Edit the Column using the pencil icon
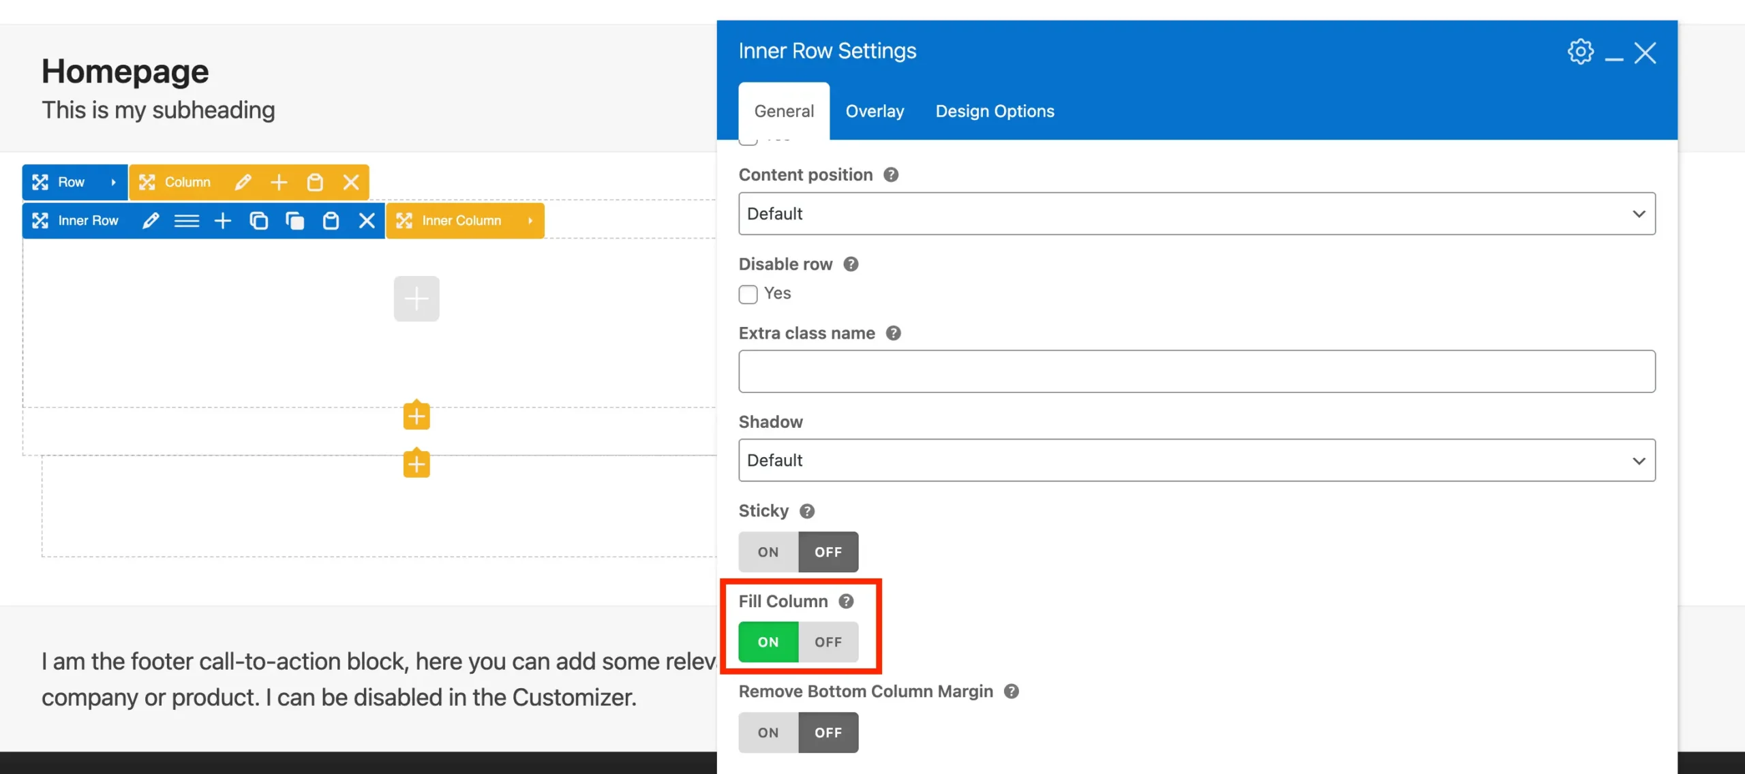The width and height of the screenshot is (1745, 774). [243, 182]
